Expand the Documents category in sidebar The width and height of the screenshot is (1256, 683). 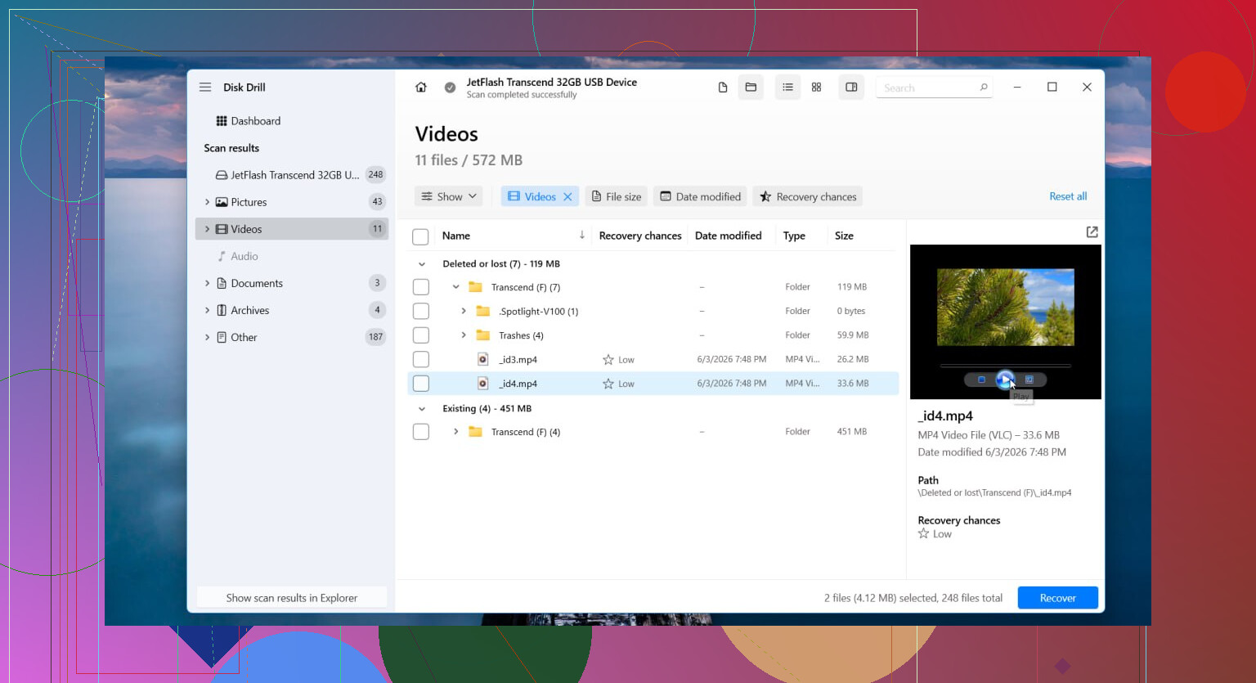[x=207, y=283]
